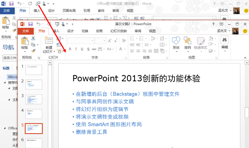Open Word's 引用 tab
The image size is (249, 148).
coord(87,11)
